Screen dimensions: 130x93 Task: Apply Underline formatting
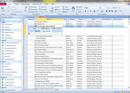click(x=90, y=11)
